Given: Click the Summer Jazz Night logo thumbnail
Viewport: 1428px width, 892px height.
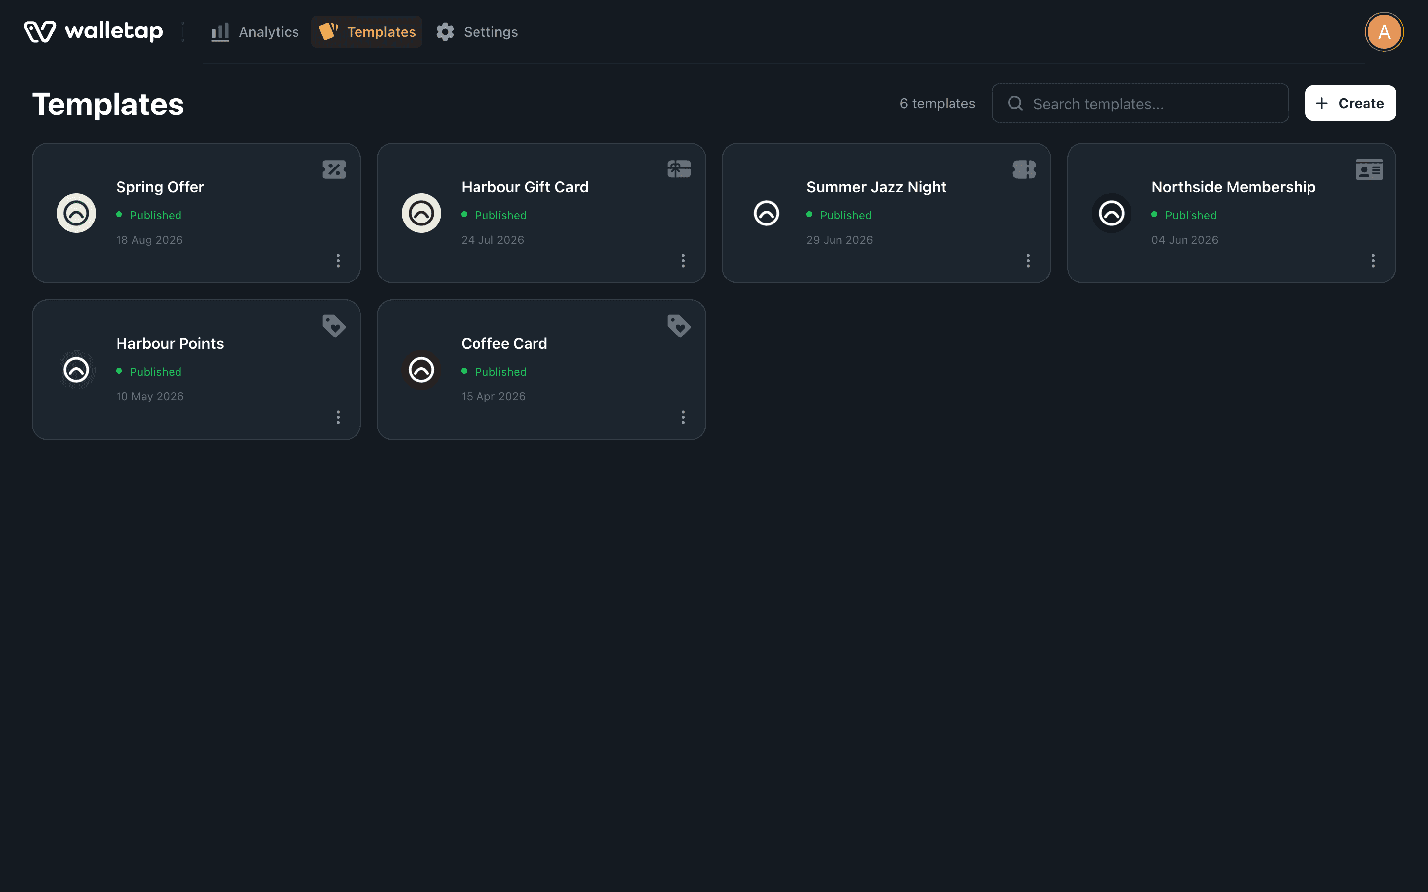Looking at the screenshot, I should (x=767, y=213).
